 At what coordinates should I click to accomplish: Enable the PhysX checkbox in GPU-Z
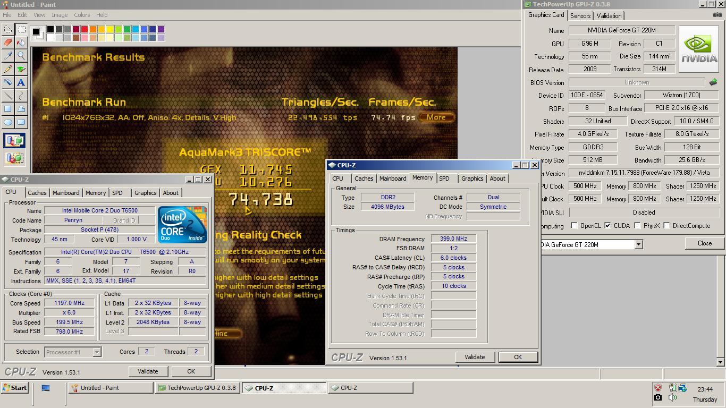point(637,226)
